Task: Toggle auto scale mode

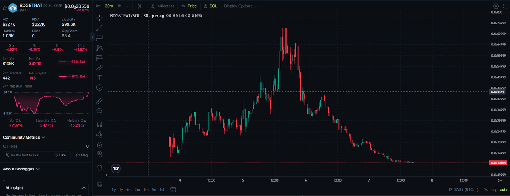Action: pos(503,190)
